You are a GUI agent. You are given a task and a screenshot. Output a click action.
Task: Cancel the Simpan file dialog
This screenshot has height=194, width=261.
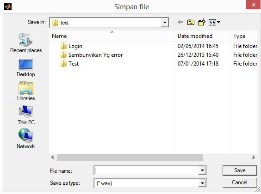[240, 182]
